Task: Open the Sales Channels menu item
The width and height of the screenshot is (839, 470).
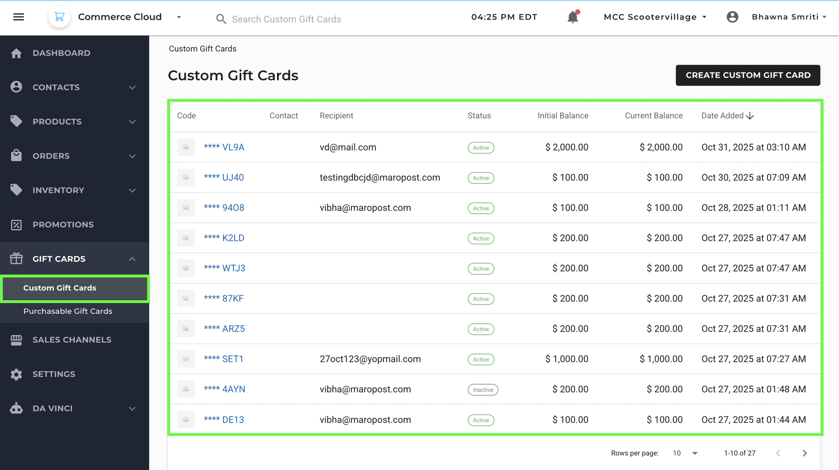Action: pos(74,340)
